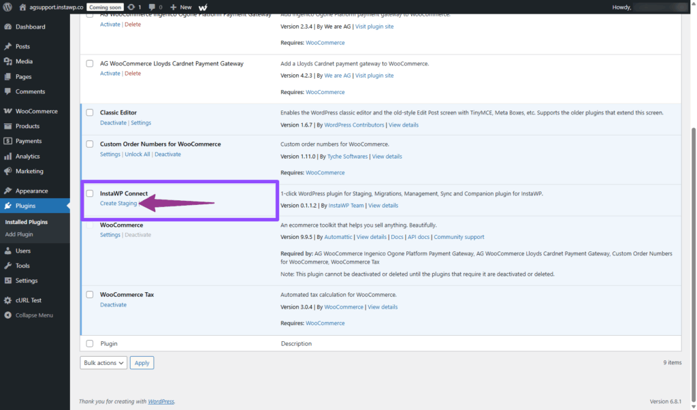This screenshot has width=697, height=410.
Task: Open Media library in sidebar
Action: coord(24,61)
